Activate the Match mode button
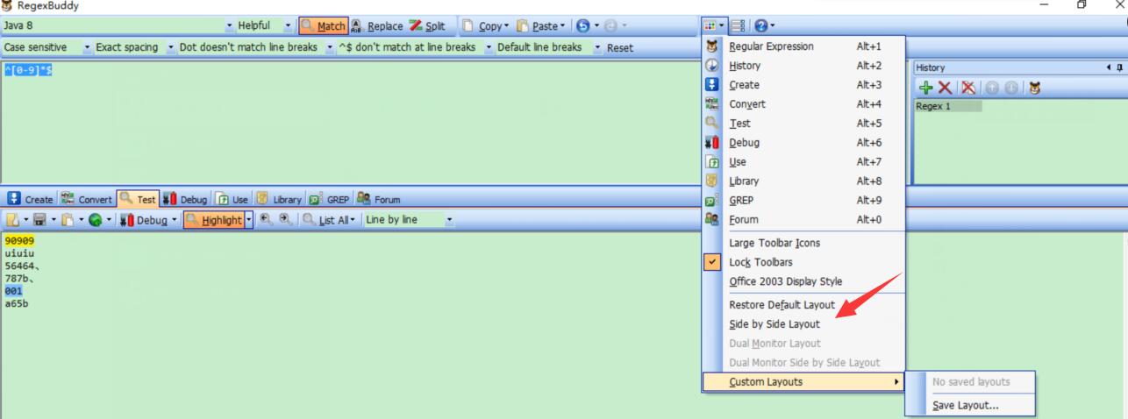Screen dimensions: 1128x419 tap(323, 26)
